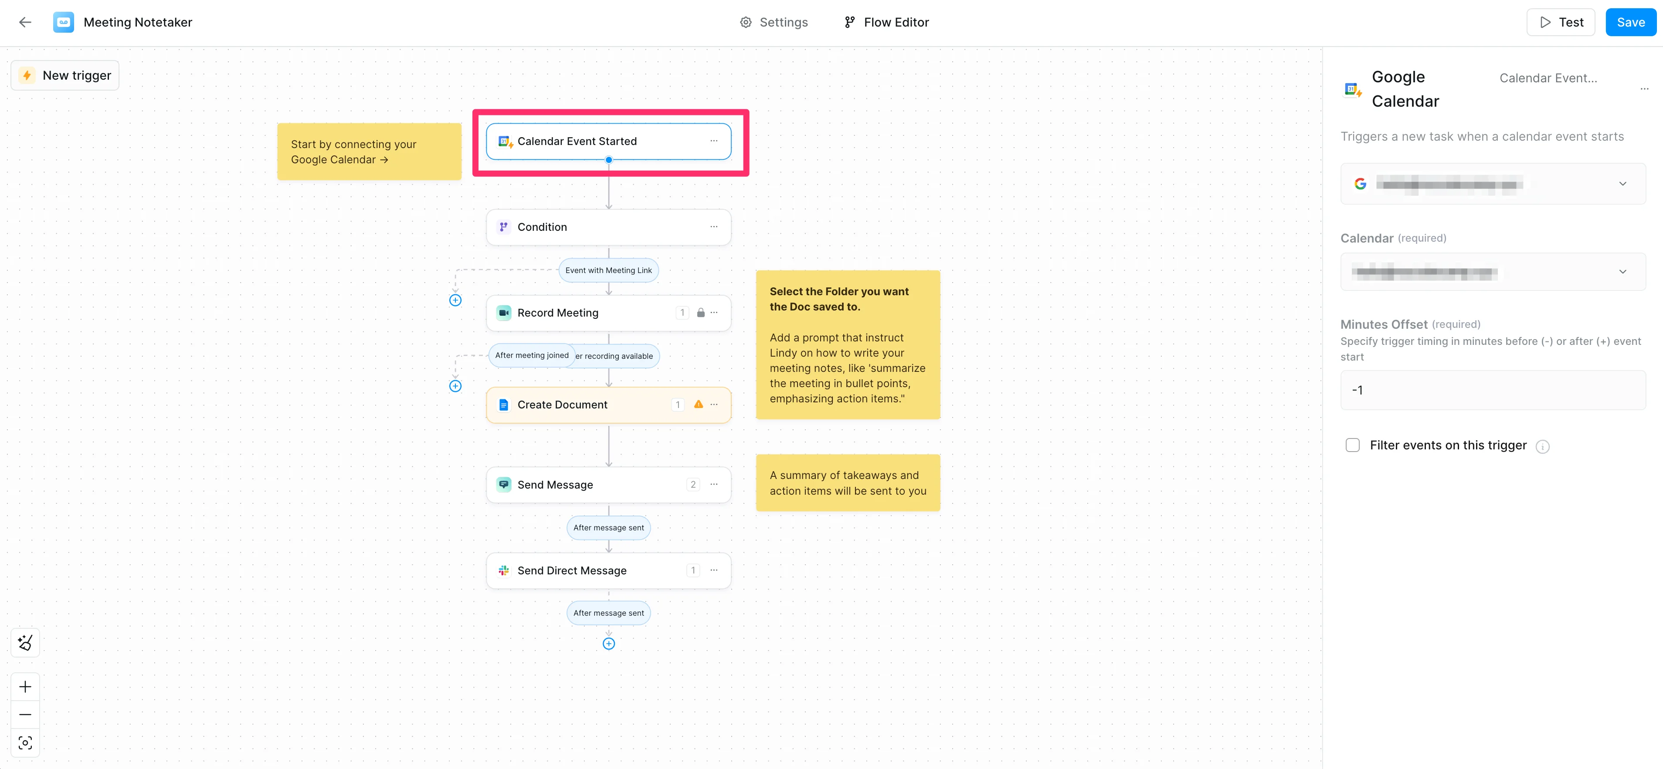This screenshot has height=769, width=1663.
Task: Zoom out of the flow canvas
Action: click(25, 715)
